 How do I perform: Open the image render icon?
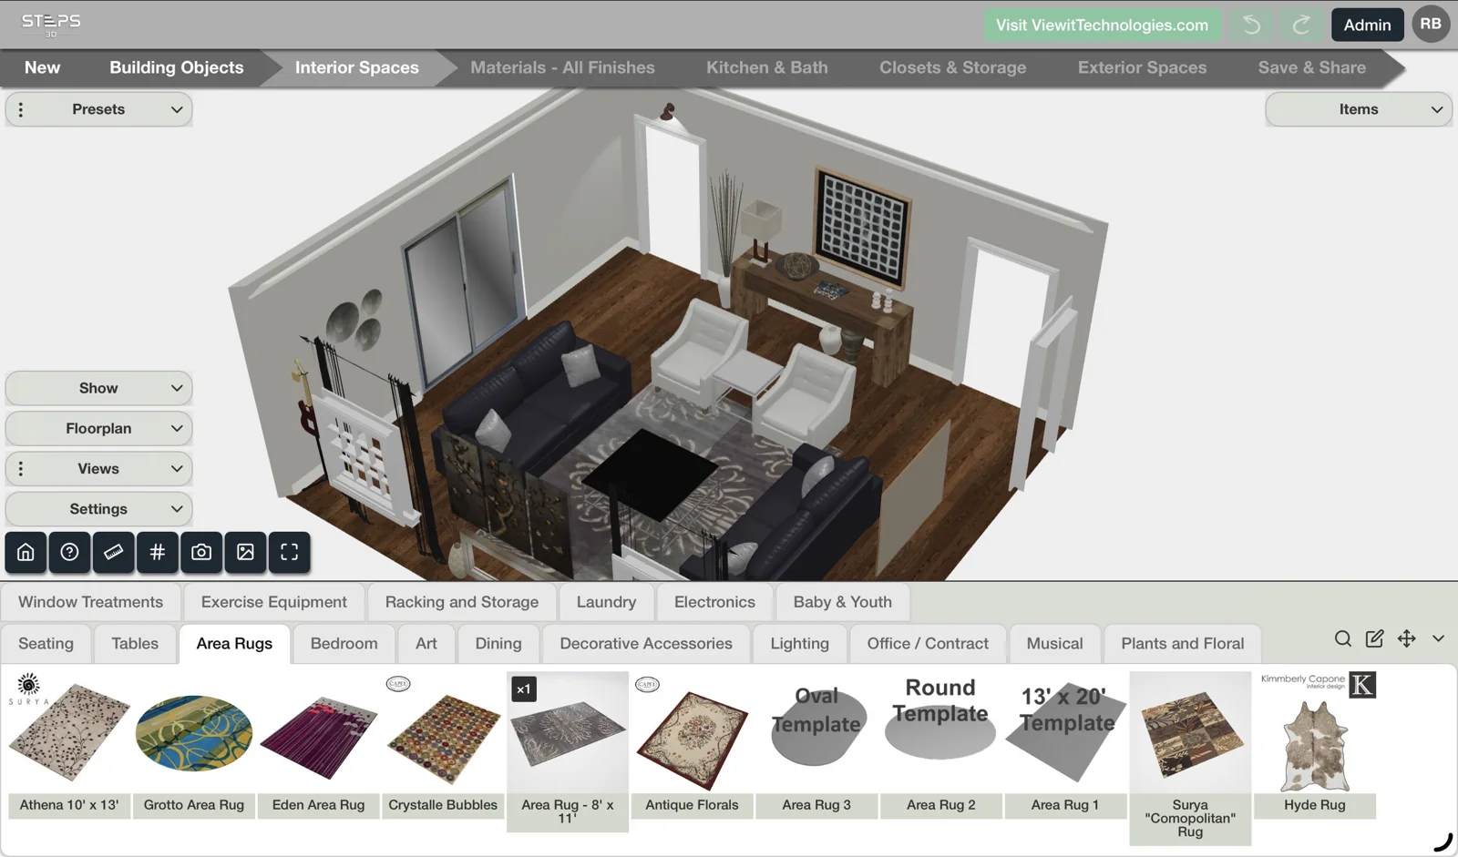click(x=245, y=552)
